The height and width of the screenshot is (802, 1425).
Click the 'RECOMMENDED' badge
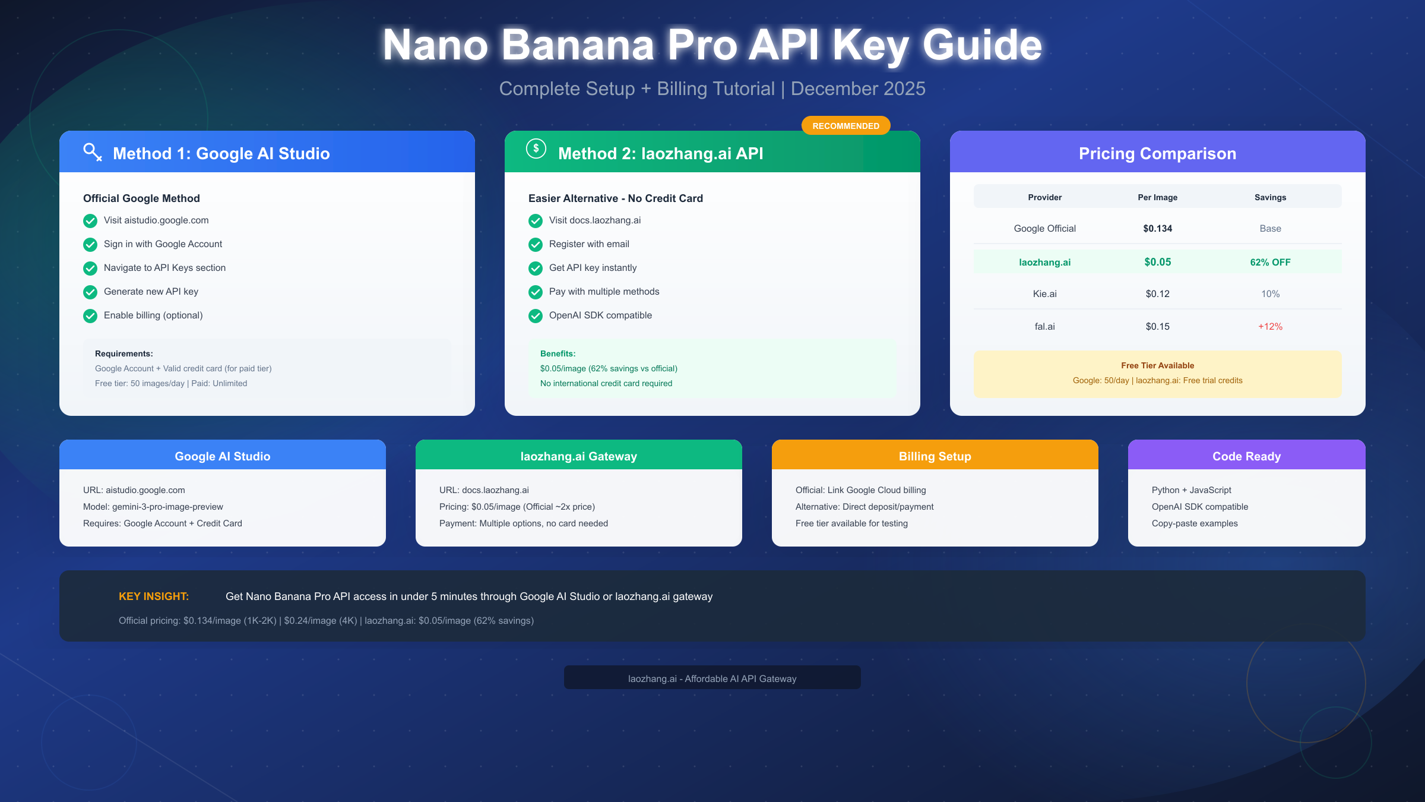[x=845, y=125]
